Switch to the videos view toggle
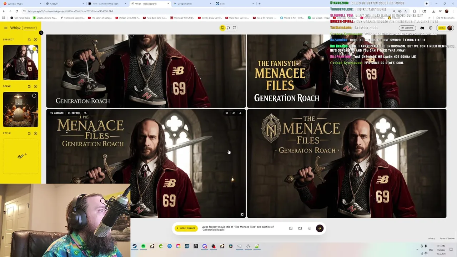 228,28
